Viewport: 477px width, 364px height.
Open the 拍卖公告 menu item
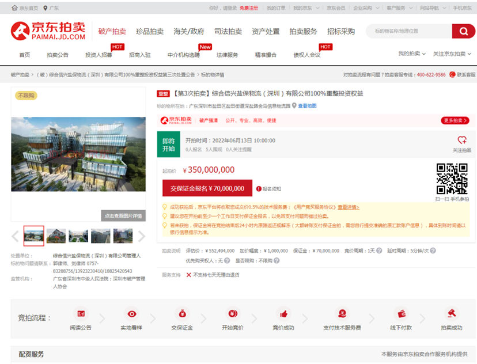[58, 55]
